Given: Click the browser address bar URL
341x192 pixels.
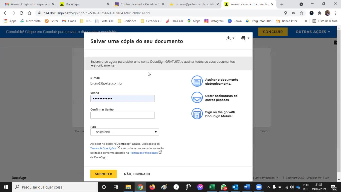Looking at the screenshot, I should coord(96,13).
